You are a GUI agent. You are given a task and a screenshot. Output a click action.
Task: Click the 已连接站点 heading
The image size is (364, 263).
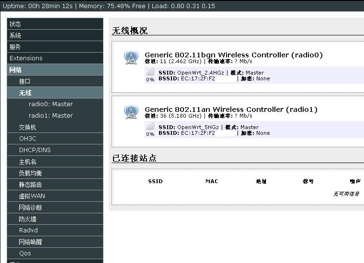tap(135, 158)
